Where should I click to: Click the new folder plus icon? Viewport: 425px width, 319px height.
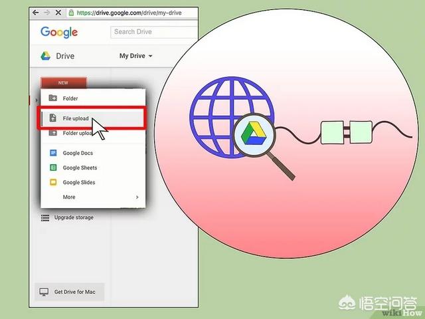[53, 98]
